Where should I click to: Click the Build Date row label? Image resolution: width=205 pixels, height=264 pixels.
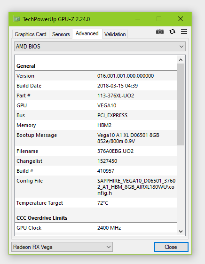pyautogui.click(x=29, y=86)
